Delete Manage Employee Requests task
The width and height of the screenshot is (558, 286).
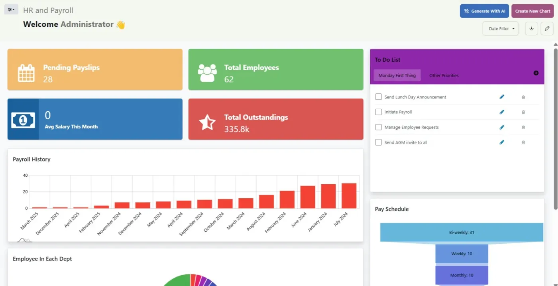pyautogui.click(x=523, y=127)
